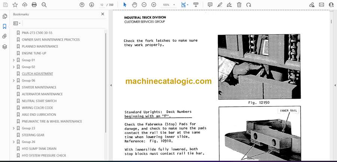
Task: Open the PMA-273 C500 30-55 bookmark
Action: (37, 33)
